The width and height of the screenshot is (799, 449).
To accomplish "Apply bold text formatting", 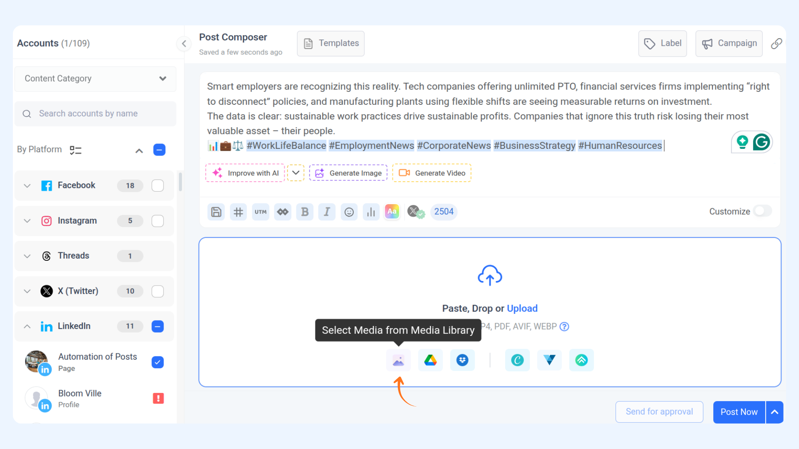I will coord(305,212).
